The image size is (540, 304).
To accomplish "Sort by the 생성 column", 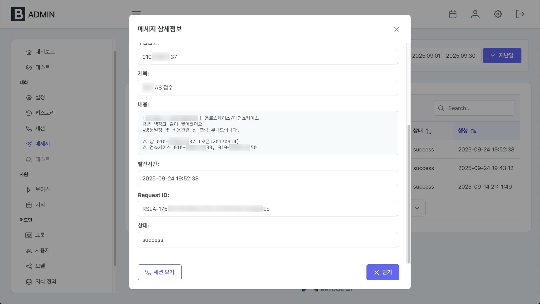I will click(x=467, y=131).
